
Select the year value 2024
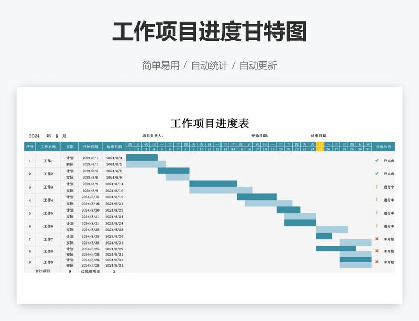[34, 136]
